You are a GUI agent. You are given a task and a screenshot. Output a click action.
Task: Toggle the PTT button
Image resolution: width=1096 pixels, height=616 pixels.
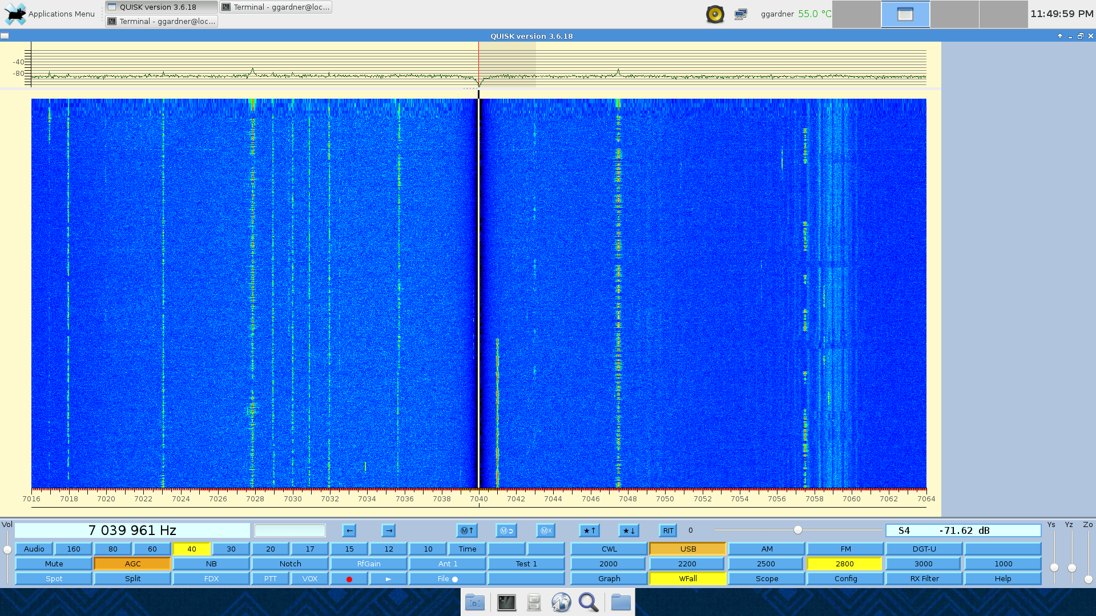click(271, 579)
